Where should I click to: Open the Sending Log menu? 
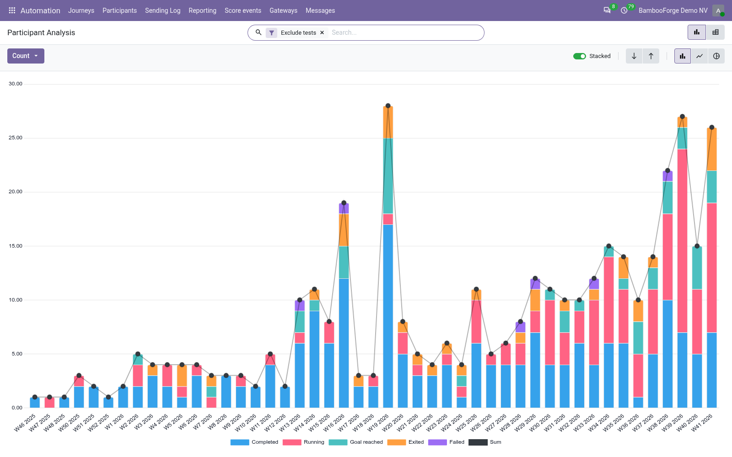[162, 11]
